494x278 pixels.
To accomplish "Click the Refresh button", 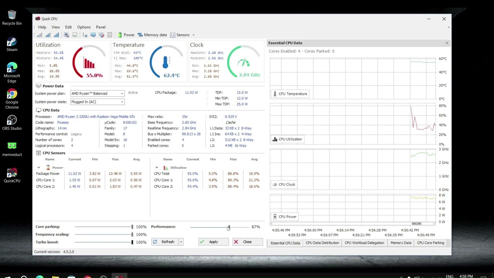I will coord(164,242).
